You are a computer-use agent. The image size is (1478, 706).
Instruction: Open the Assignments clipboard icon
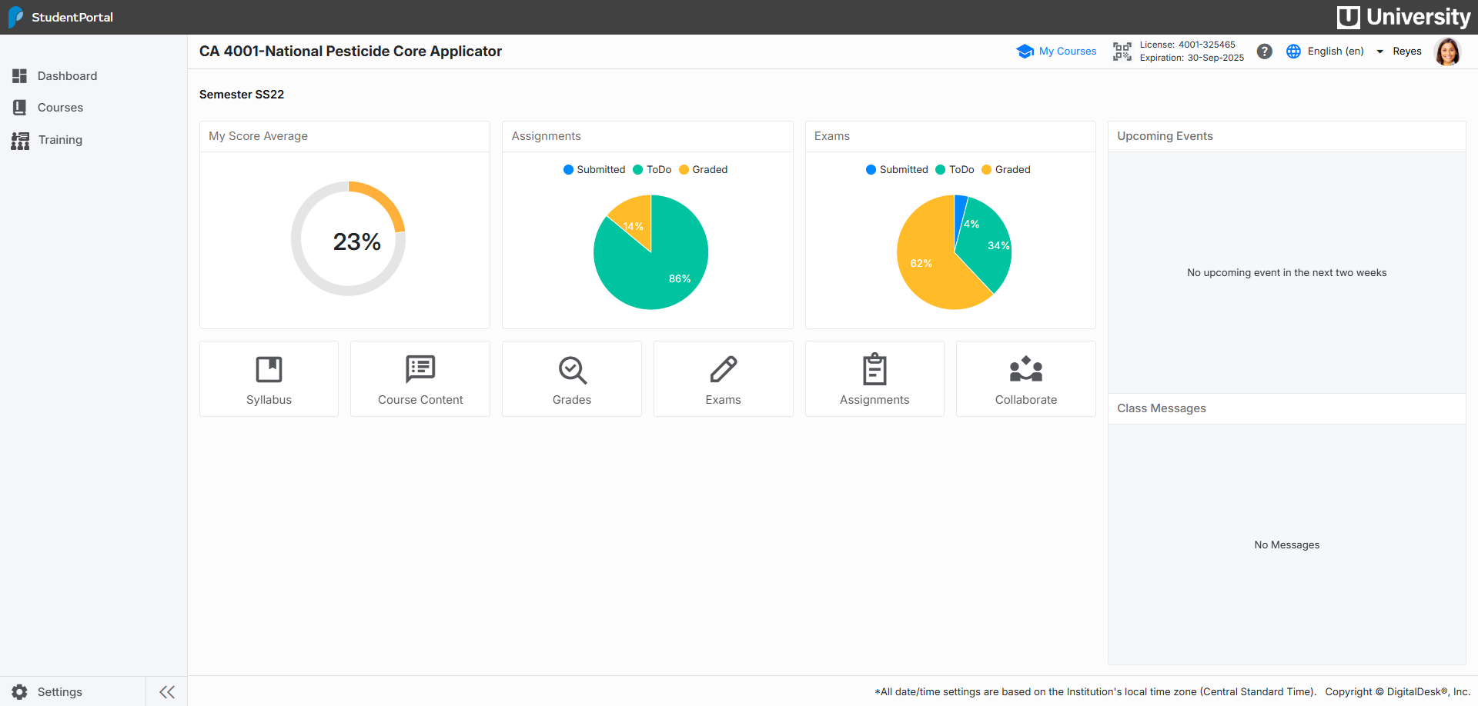click(874, 369)
